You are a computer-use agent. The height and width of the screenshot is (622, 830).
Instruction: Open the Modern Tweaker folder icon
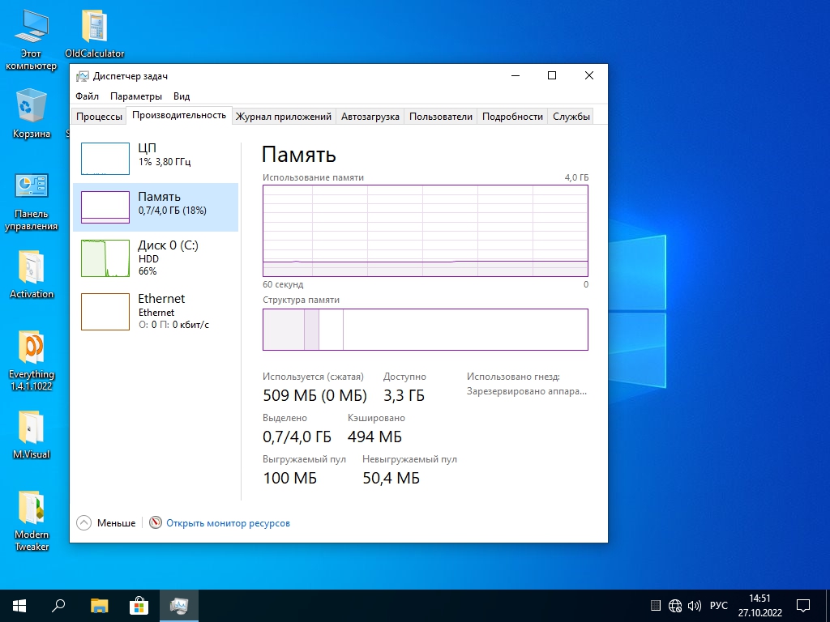click(32, 521)
